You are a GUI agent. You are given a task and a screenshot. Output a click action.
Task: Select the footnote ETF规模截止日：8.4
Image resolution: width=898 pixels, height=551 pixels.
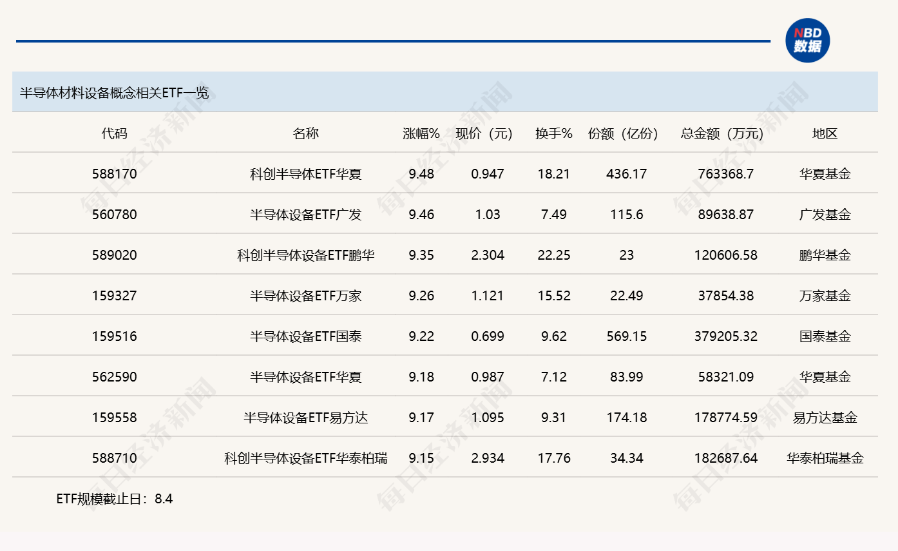point(115,498)
